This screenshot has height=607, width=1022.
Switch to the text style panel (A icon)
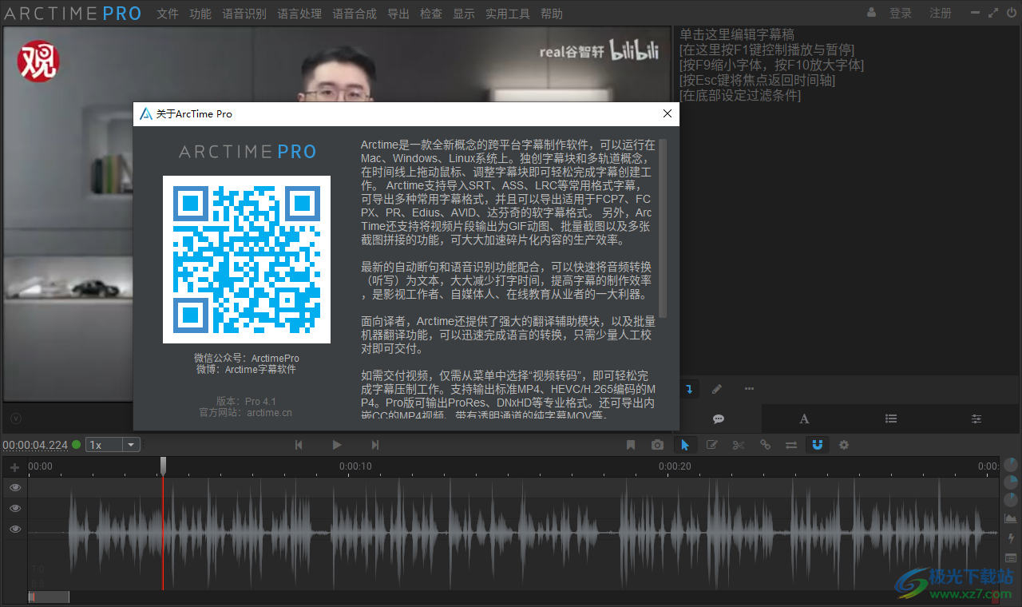tap(804, 419)
